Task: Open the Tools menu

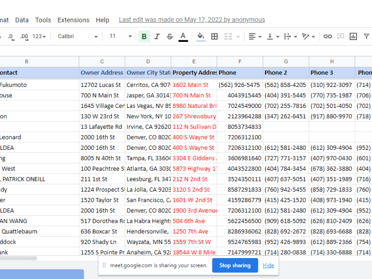Action: 43,20
